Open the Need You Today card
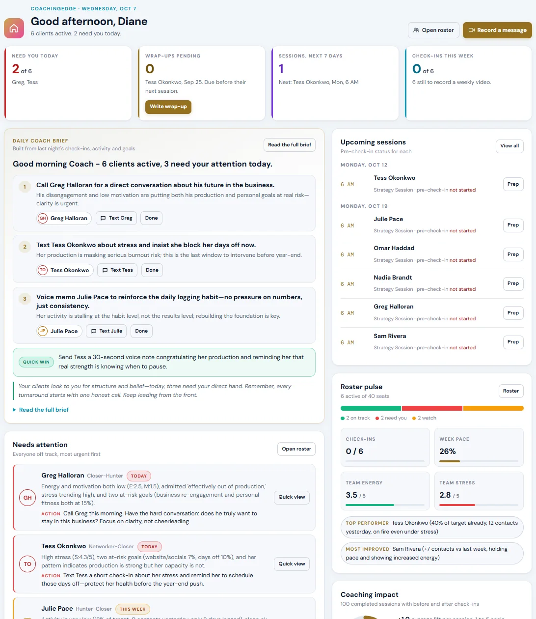This screenshot has height=619, width=536. tap(68, 84)
